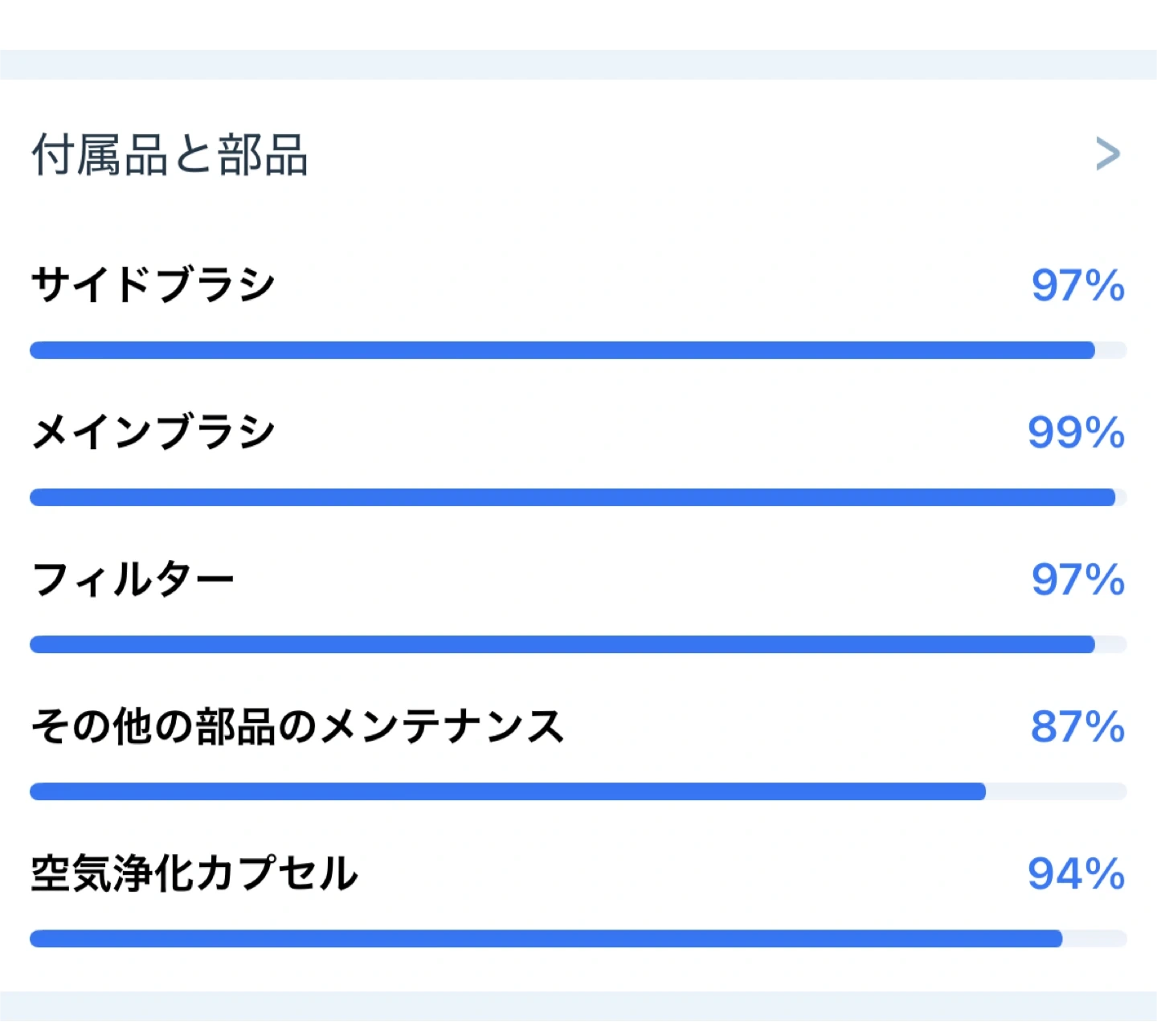Viewport: 1157px width, 1026px height.
Task: Tap the メインブラシ 99% value
Action: [x=1076, y=433]
